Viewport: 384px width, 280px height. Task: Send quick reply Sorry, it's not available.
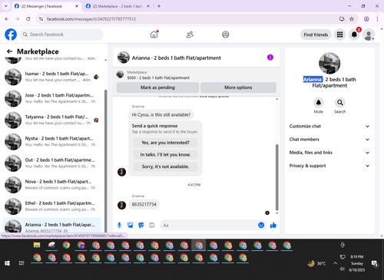click(165, 166)
